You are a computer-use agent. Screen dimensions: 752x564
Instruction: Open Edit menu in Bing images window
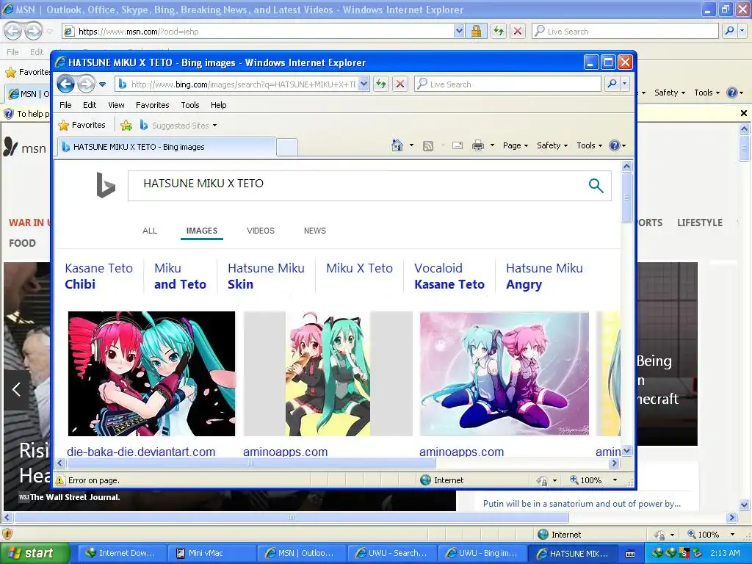click(90, 105)
